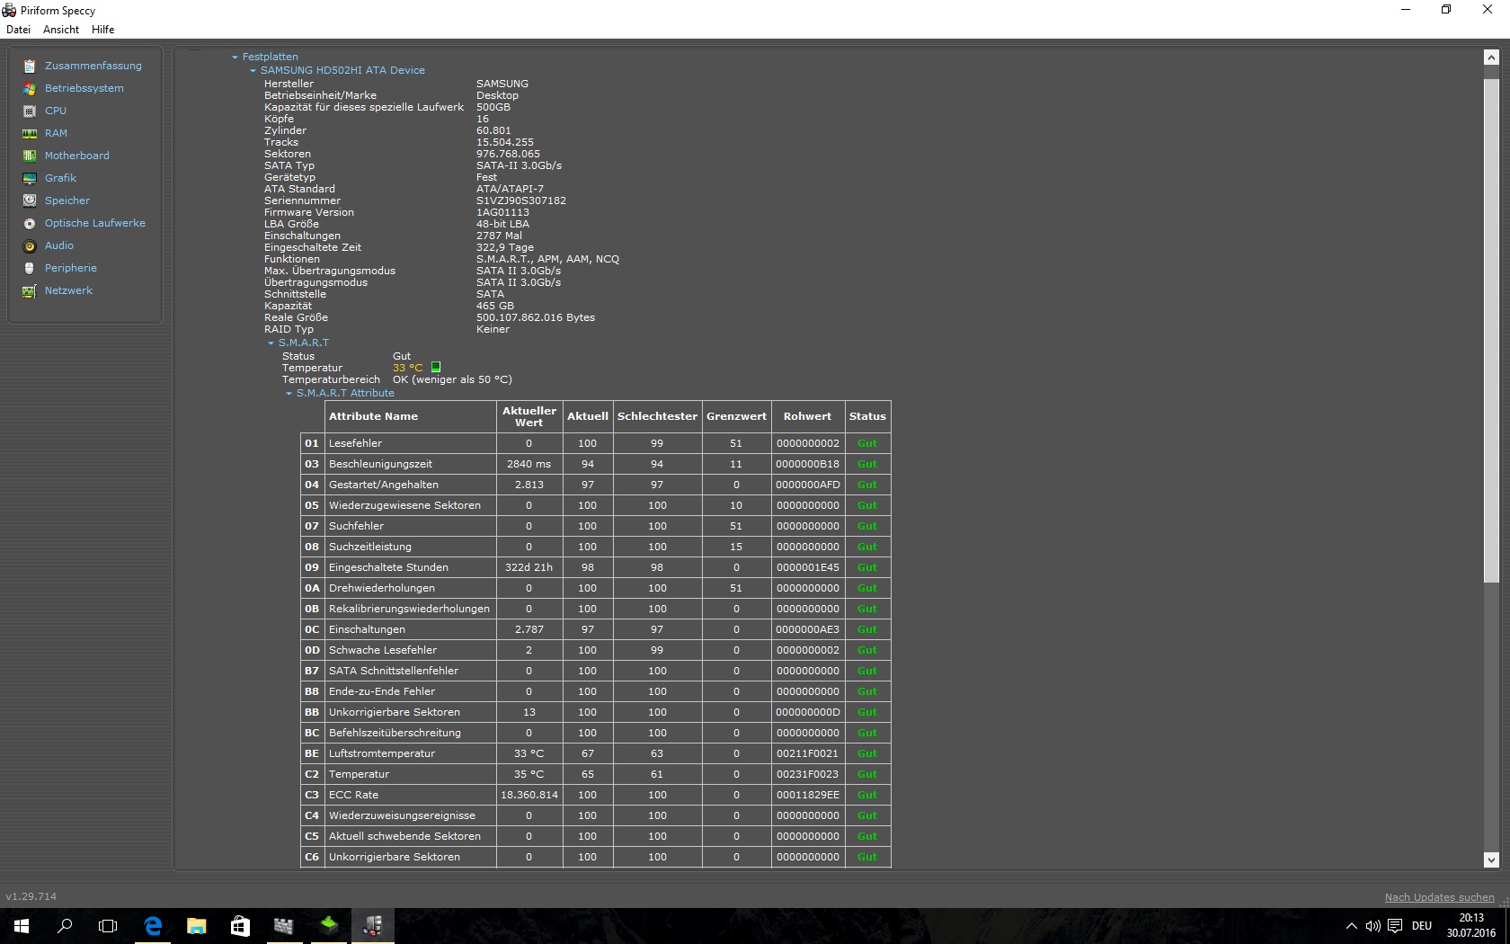Open File Explorer from taskbar

pyautogui.click(x=196, y=926)
